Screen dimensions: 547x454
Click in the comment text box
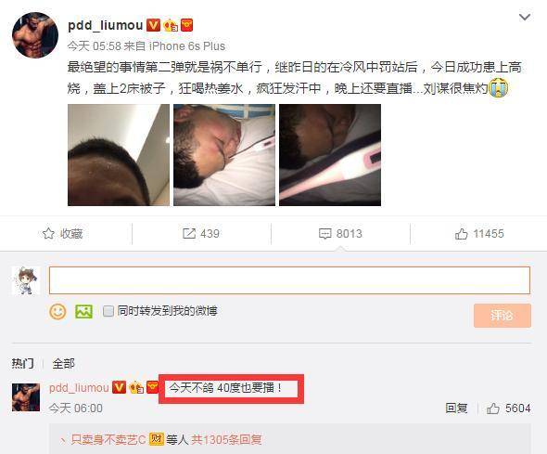[289, 280]
